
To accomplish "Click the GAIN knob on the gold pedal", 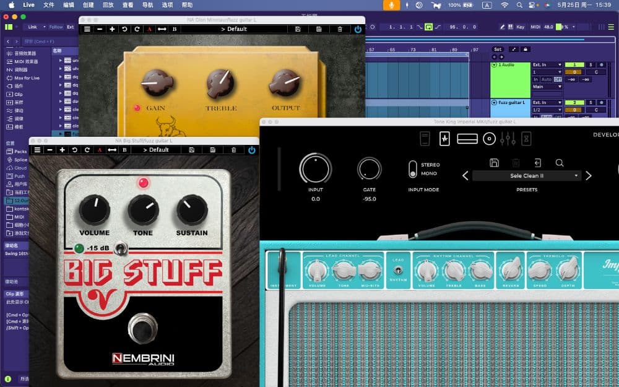I will click(157, 84).
